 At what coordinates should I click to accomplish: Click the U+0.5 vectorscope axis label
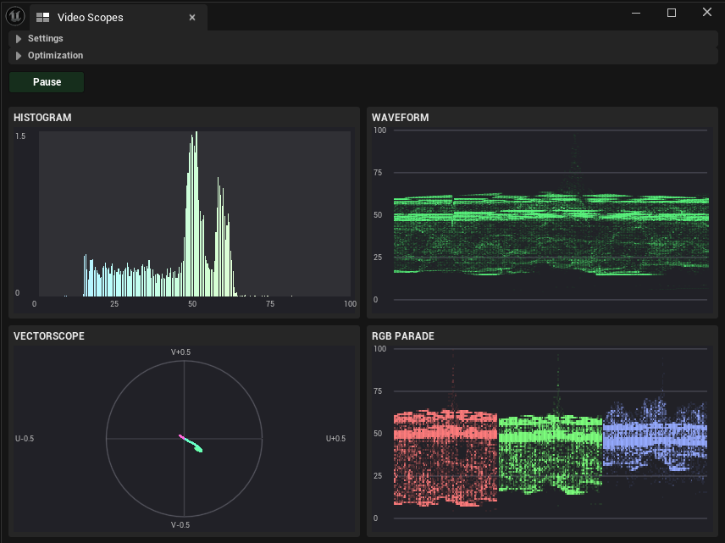(x=335, y=439)
